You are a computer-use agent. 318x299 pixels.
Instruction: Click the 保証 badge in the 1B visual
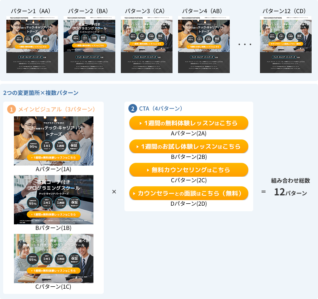74,203
